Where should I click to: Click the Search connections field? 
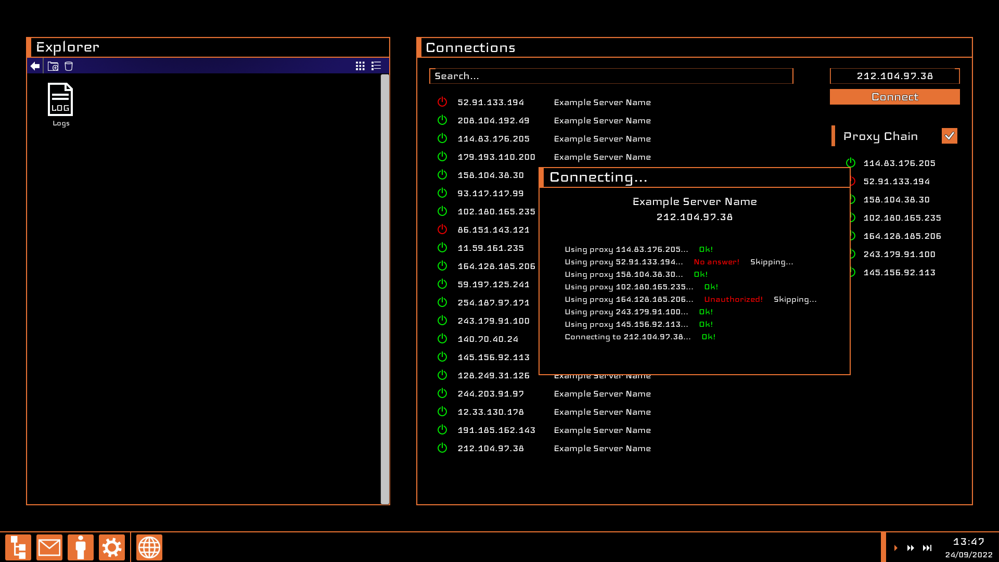coord(611,76)
